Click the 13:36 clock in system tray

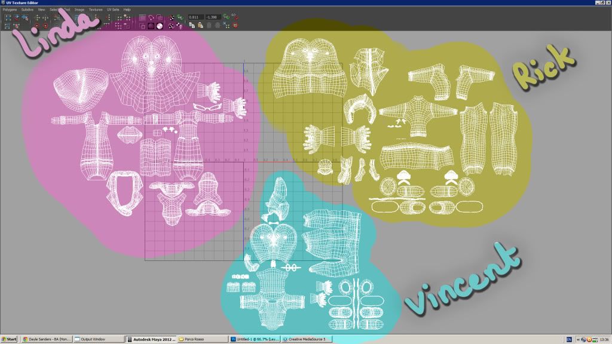[604, 340]
